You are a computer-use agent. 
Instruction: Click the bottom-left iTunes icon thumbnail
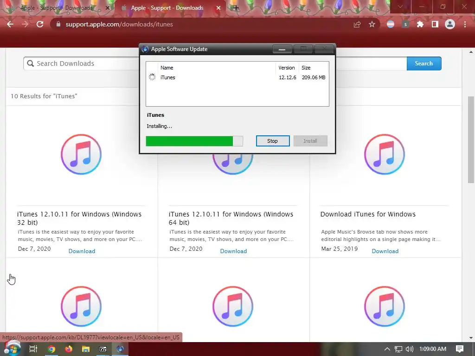[81, 306]
